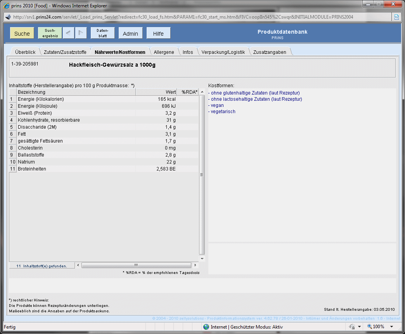Select the Verpackung/Logistik tab
The height and width of the screenshot is (334, 405).
[223, 52]
